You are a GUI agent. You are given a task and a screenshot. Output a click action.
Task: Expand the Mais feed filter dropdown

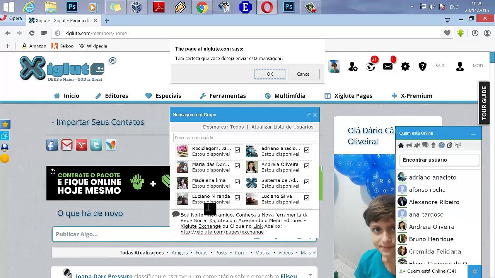click(308, 253)
